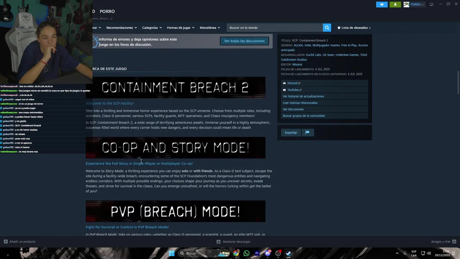Open the Miscelánea menu

(x=210, y=28)
